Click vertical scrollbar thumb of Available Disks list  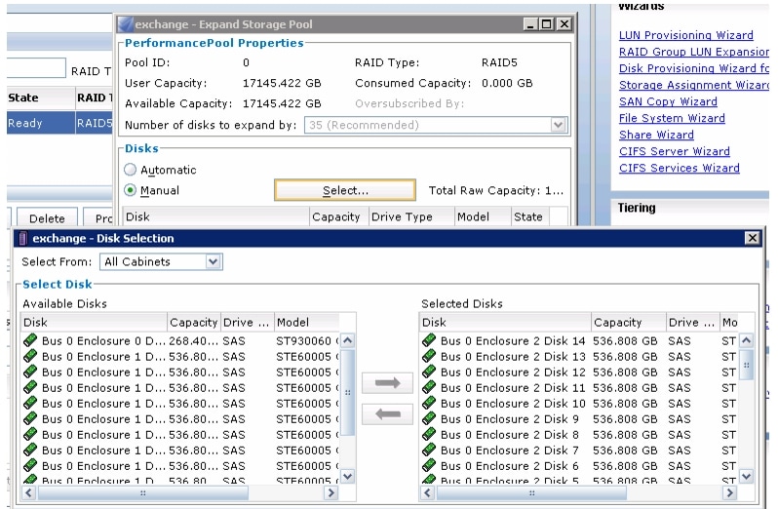[348, 392]
